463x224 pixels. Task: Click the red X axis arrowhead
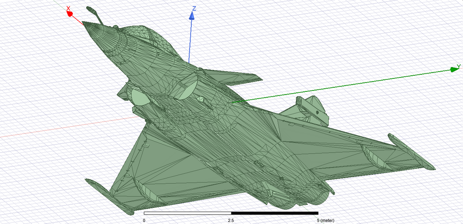70,13
